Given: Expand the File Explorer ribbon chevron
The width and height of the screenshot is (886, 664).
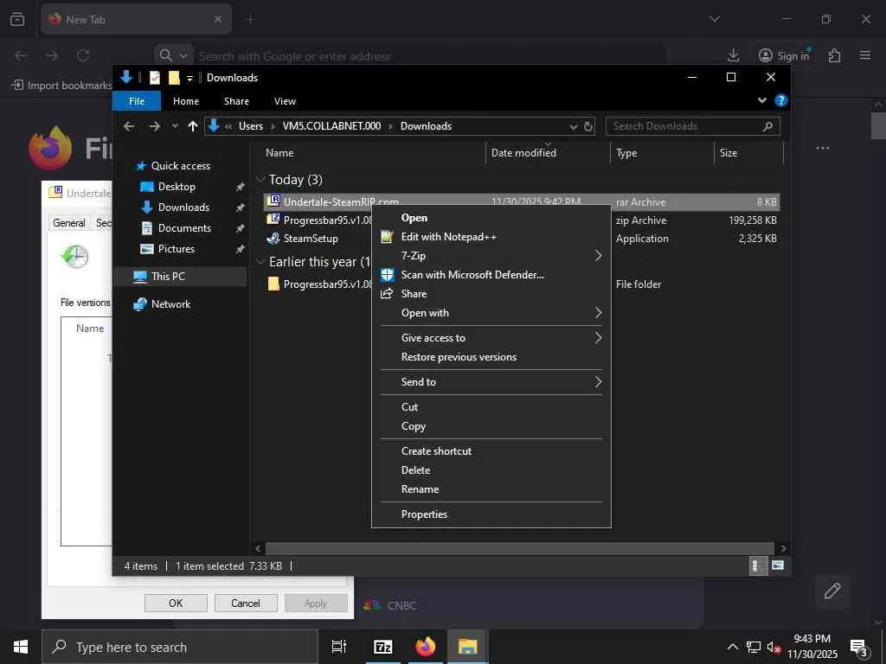Looking at the screenshot, I should pyautogui.click(x=761, y=100).
